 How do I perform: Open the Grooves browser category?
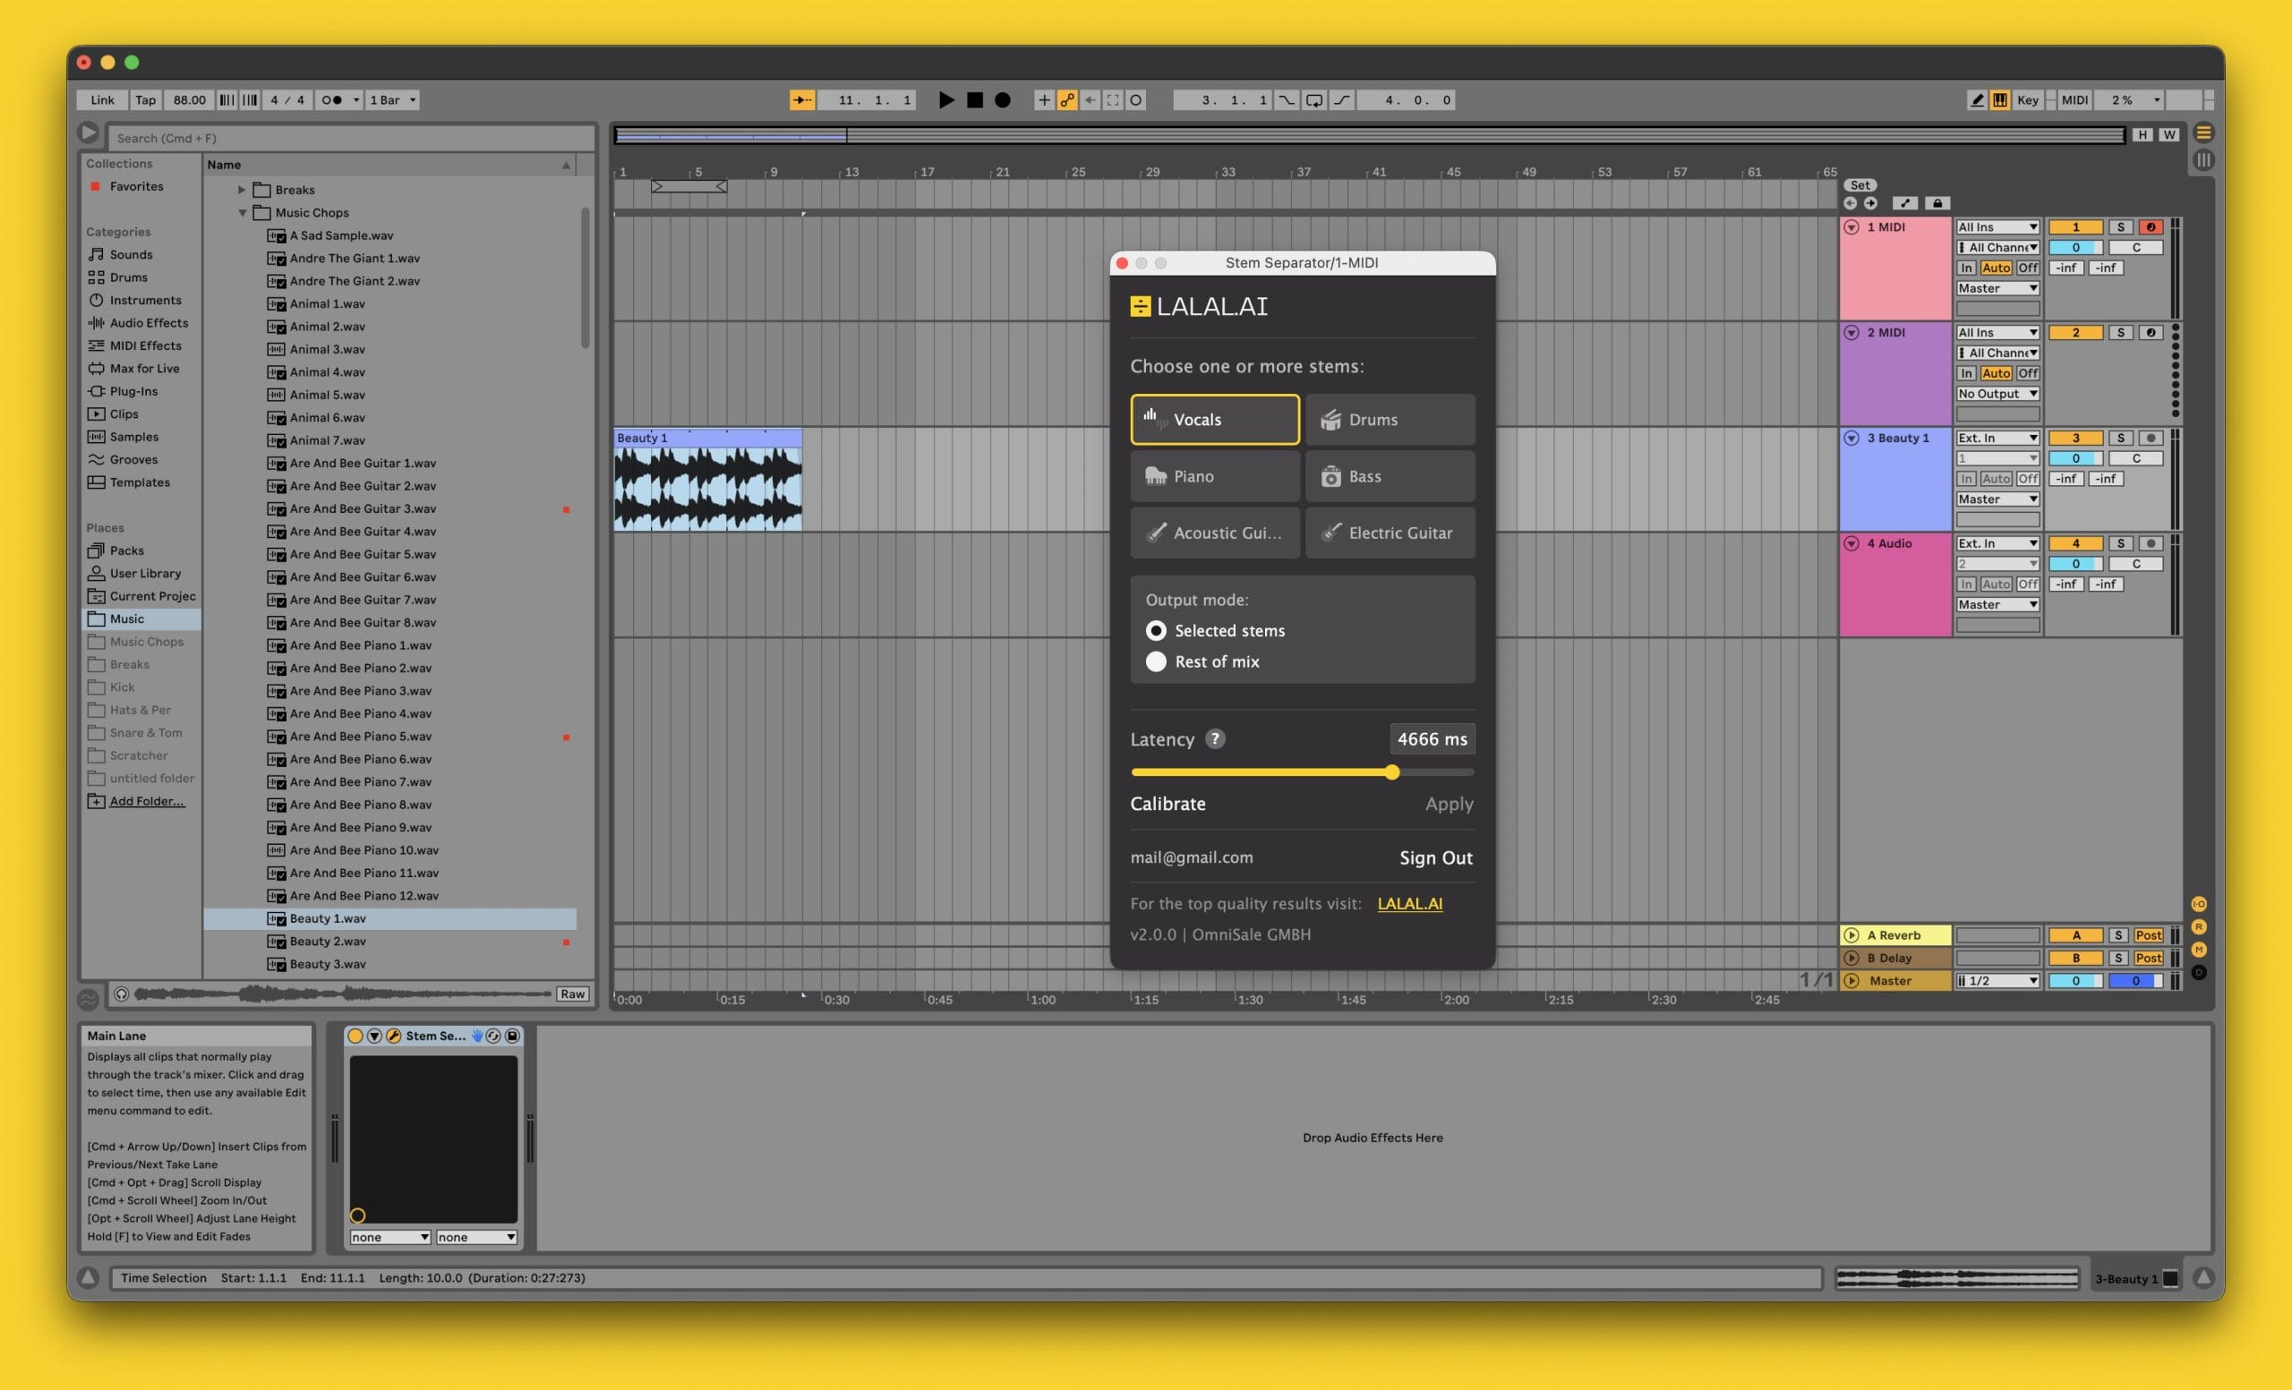tap(133, 459)
